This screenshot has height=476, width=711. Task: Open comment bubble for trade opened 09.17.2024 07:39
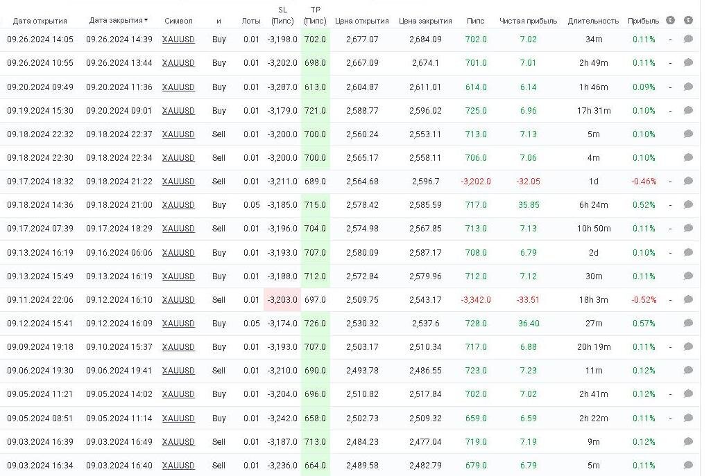[688, 228]
